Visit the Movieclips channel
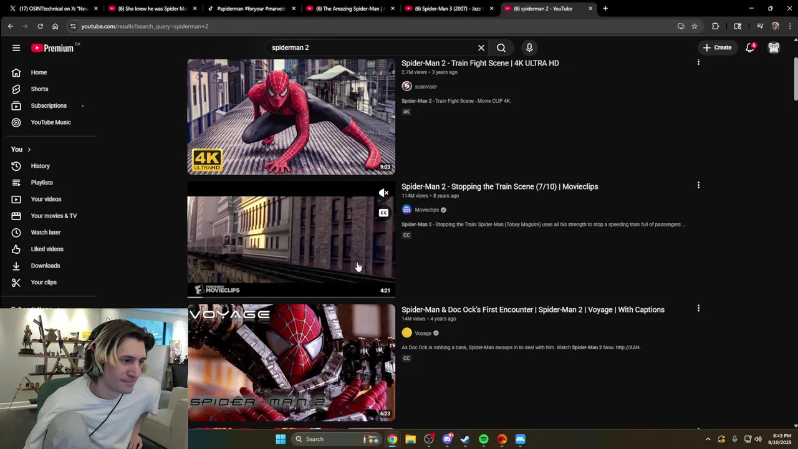The height and width of the screenshot is (449, 798). point(426,210)
